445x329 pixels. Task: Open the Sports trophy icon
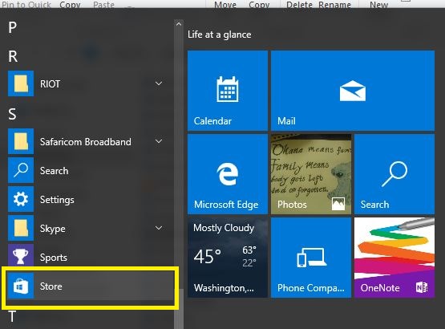21,255
